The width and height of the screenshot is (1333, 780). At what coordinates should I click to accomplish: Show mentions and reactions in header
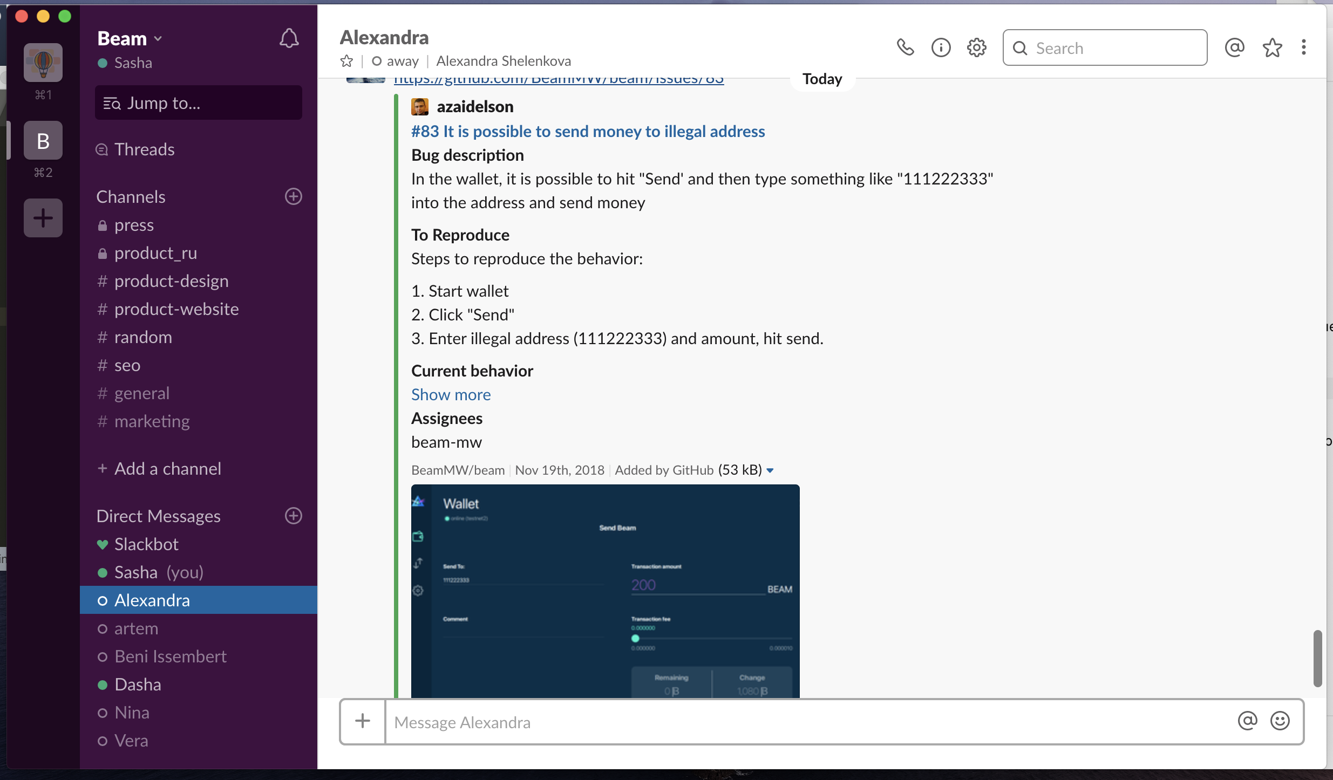tap(1234, 47)
